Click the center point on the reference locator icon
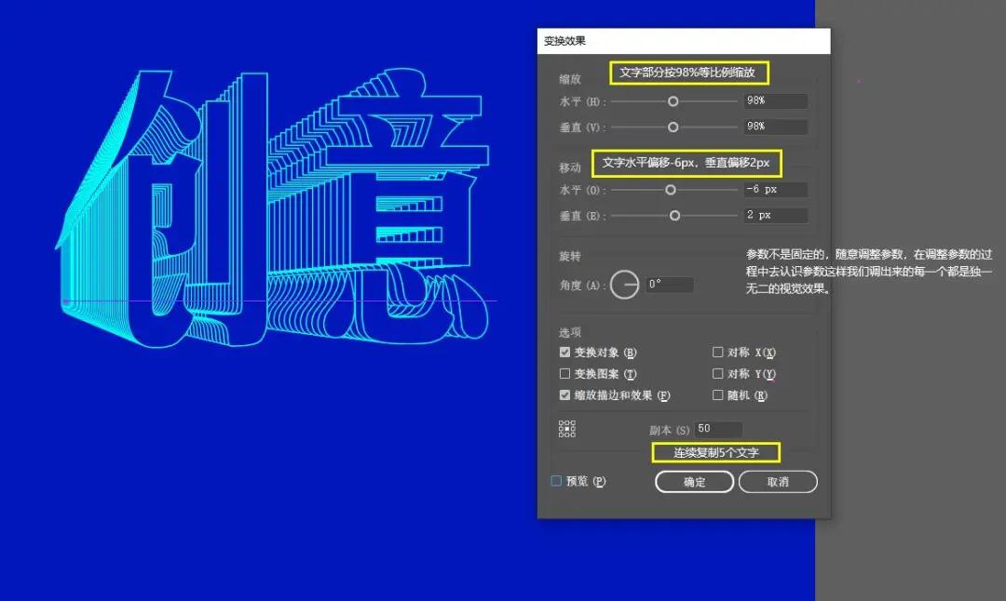 [567, 428]
